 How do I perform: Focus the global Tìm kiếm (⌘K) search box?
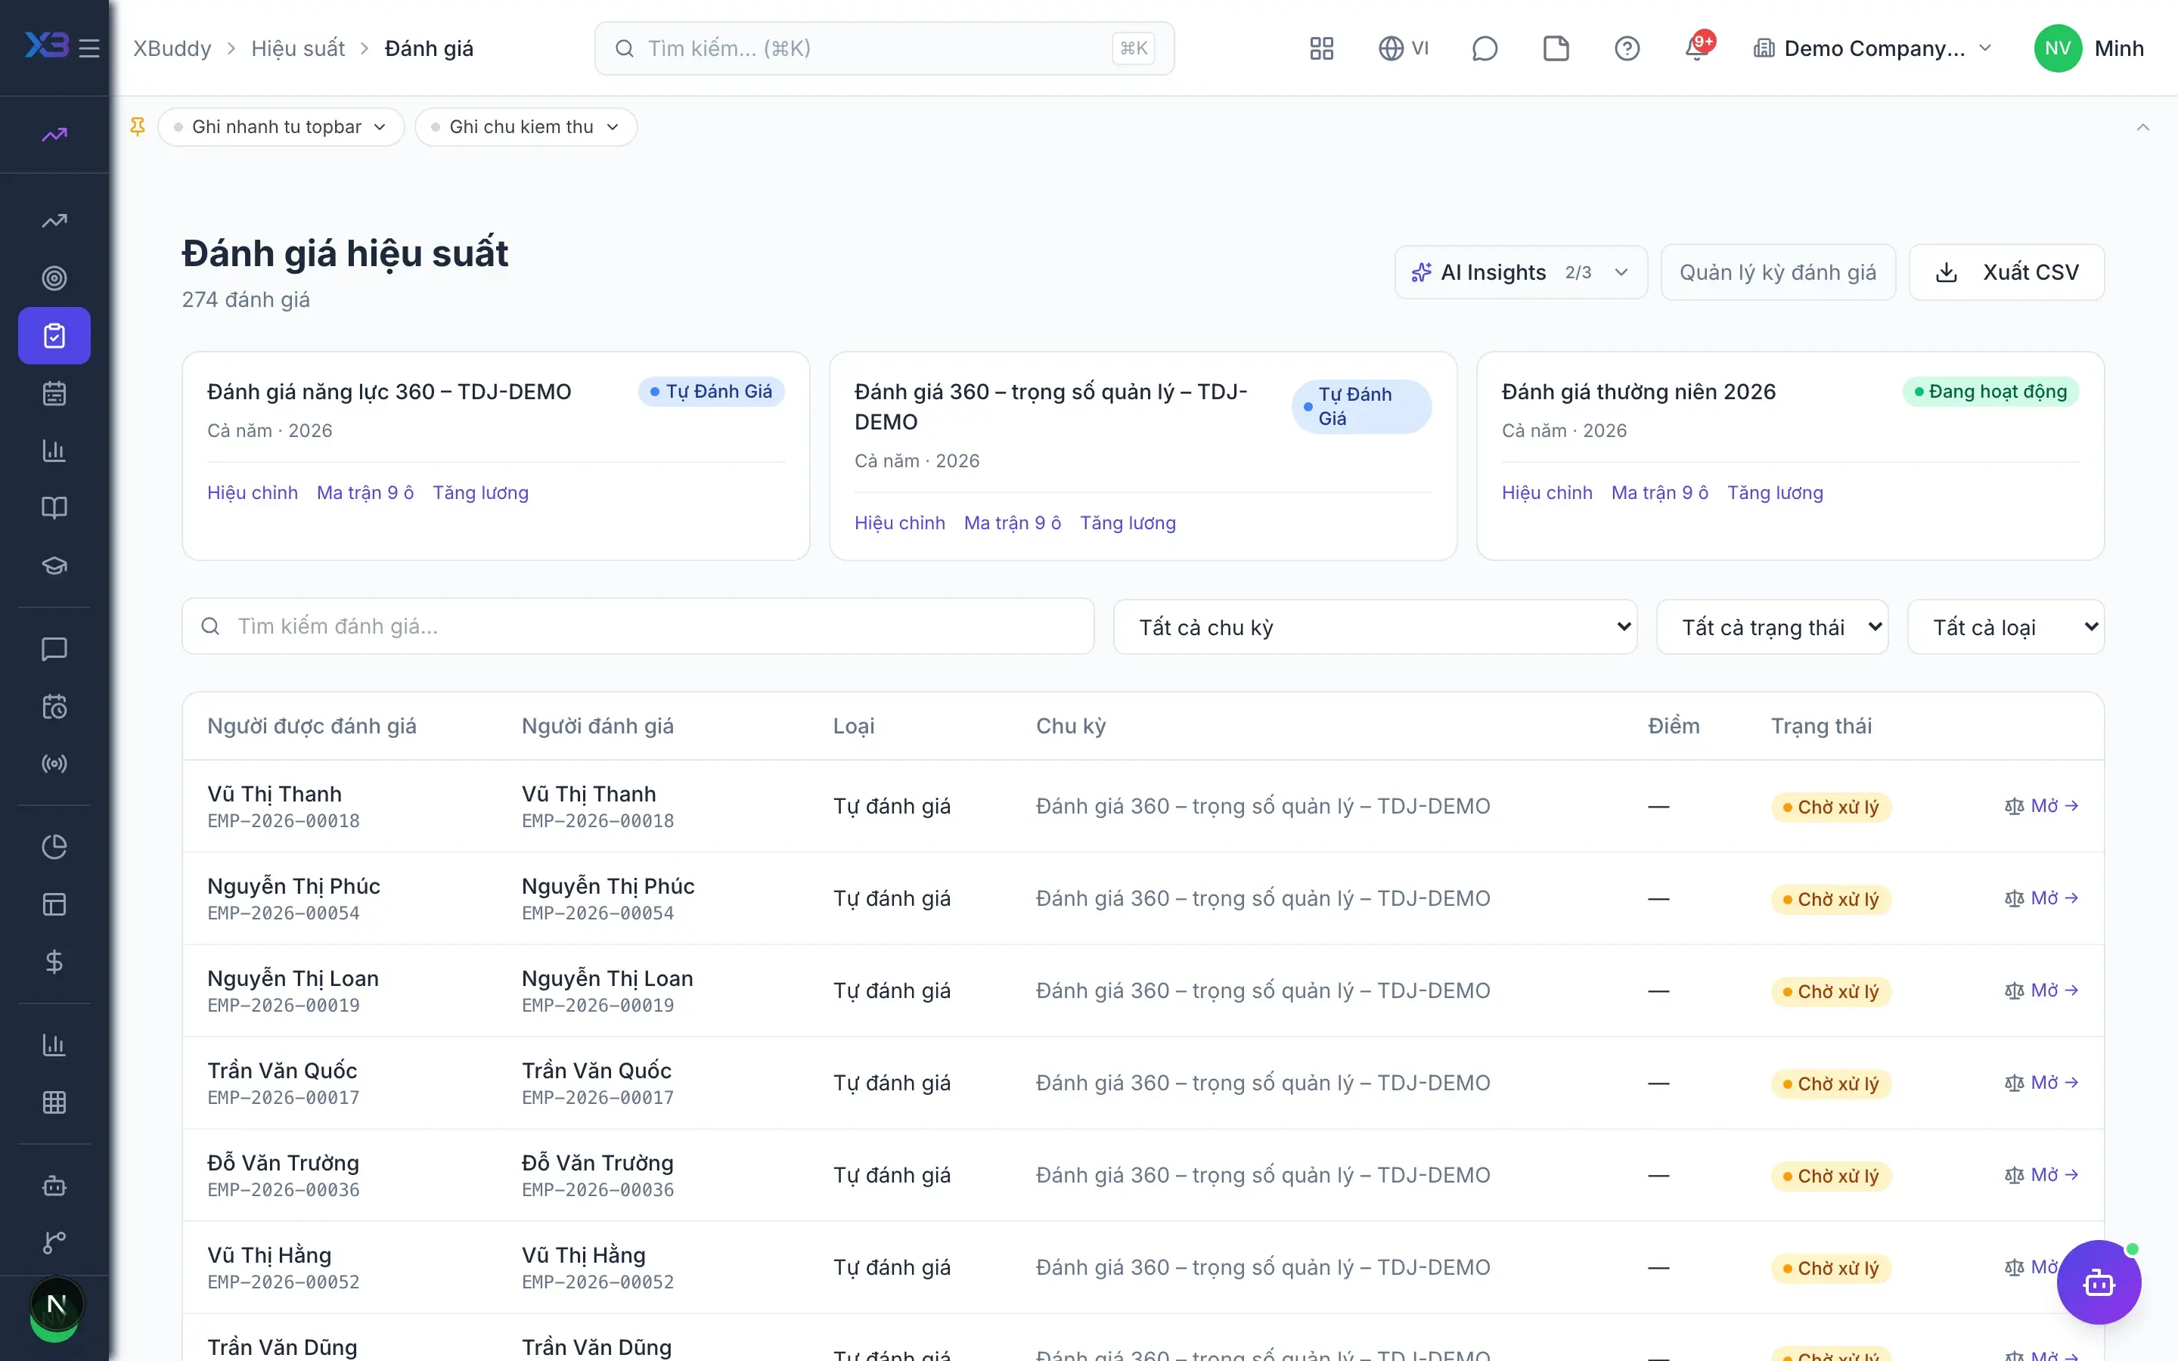click(x=884, y=48)
